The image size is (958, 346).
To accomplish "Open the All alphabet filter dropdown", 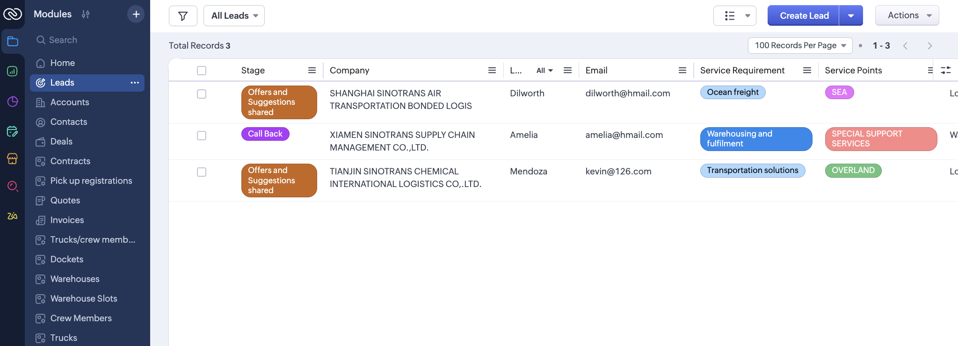I will coord(544,70).
